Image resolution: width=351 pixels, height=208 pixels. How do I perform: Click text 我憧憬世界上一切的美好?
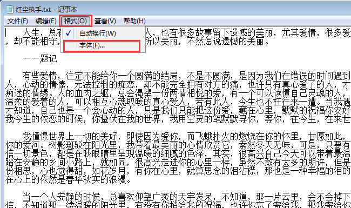point(70,136)
